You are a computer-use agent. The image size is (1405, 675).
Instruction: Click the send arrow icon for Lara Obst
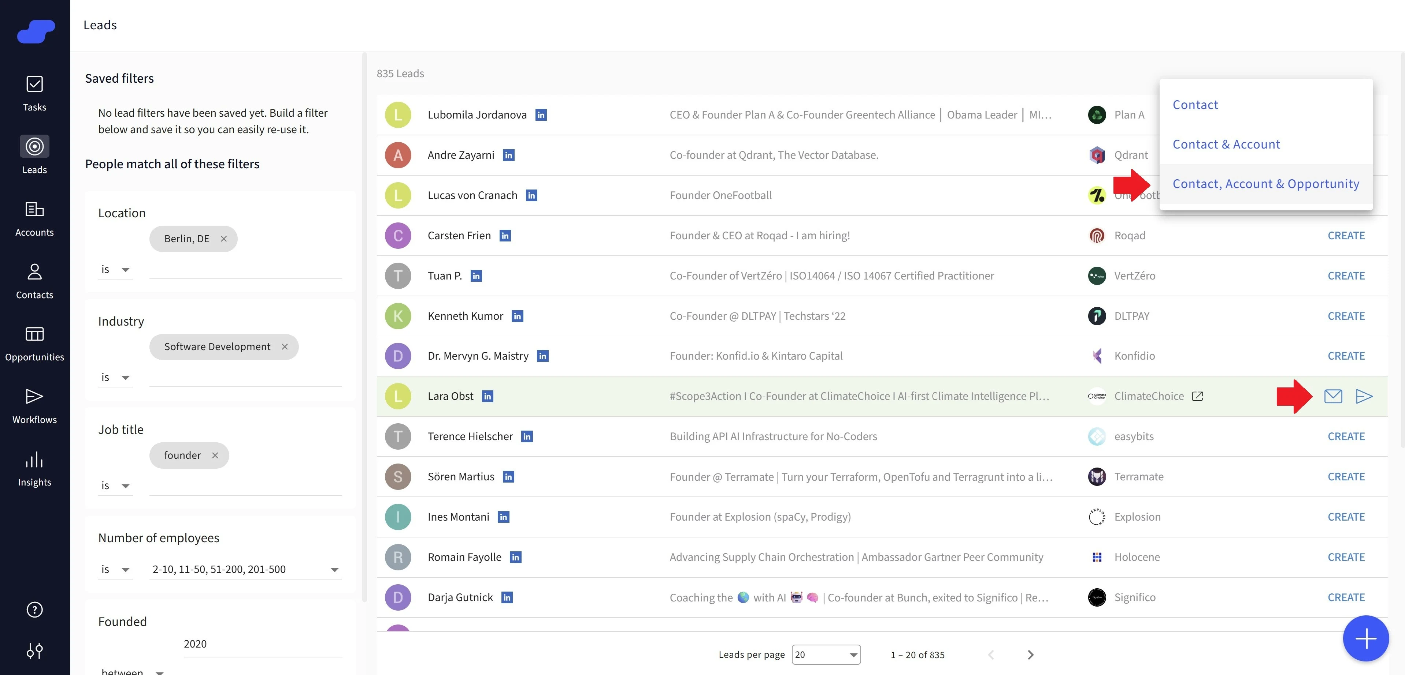click(1364, 396)
